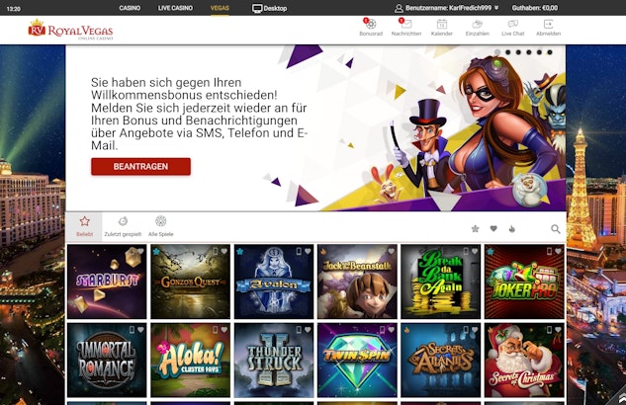The image size is (626, 405).
Task: Click the user profile silhouette icon
Action: pyautogui.click(x=399, y=8)
